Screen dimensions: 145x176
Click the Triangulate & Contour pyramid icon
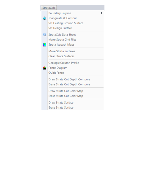pyautogui.click(x=45, y=18)
